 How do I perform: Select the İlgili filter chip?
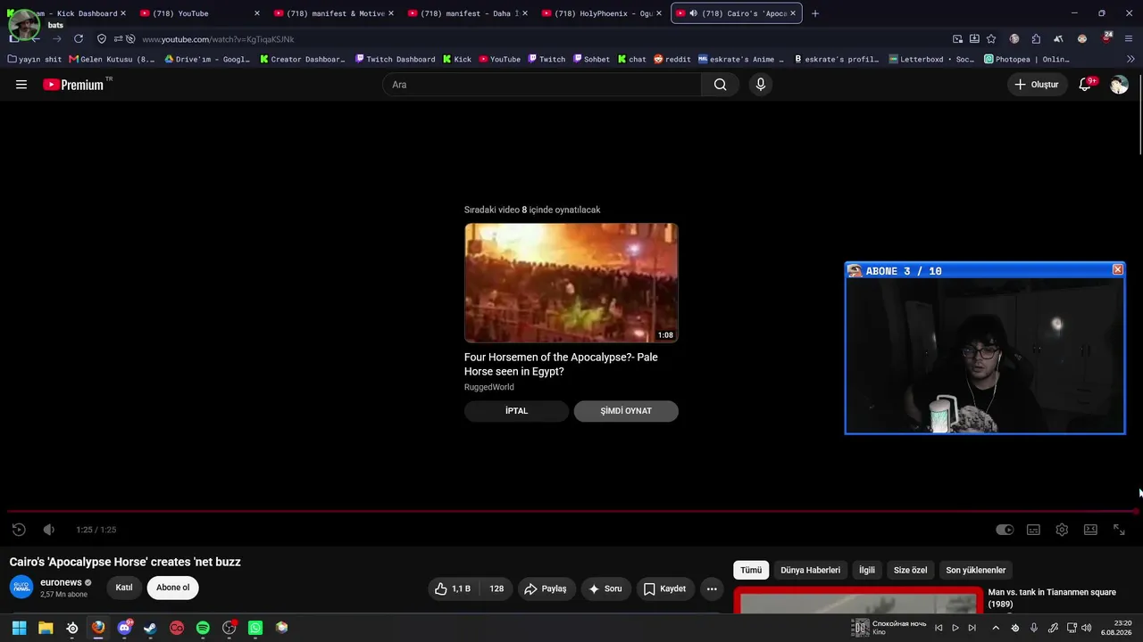click(867, 570)
